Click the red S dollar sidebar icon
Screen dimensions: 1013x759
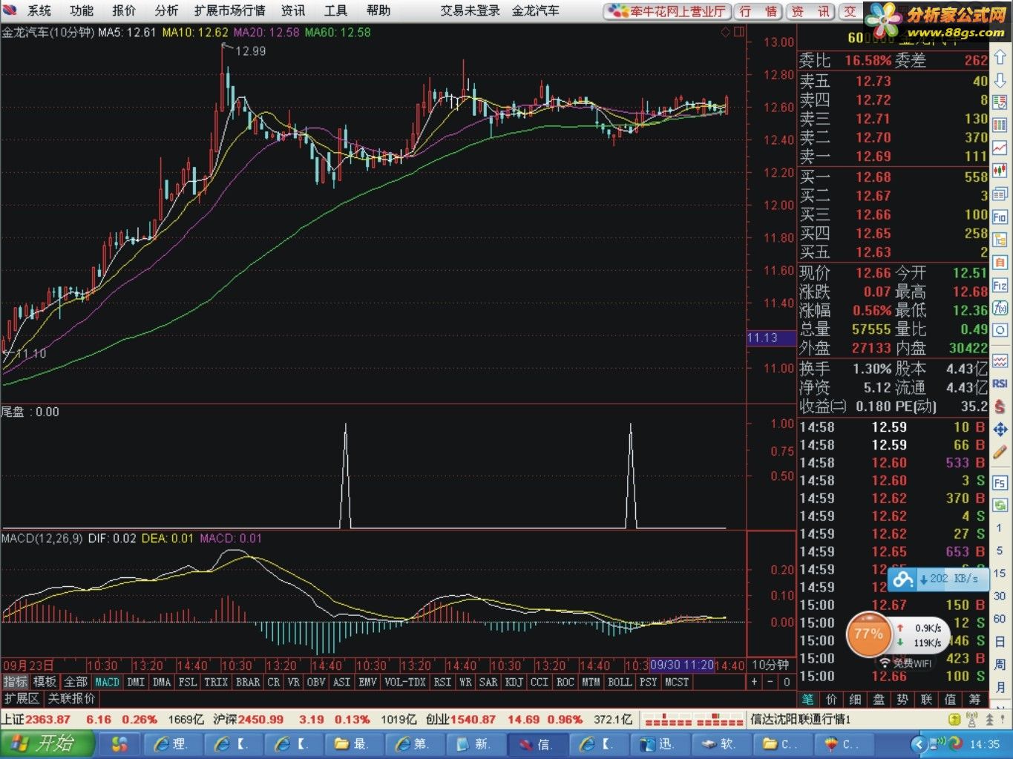click(x=1000, y=407)
